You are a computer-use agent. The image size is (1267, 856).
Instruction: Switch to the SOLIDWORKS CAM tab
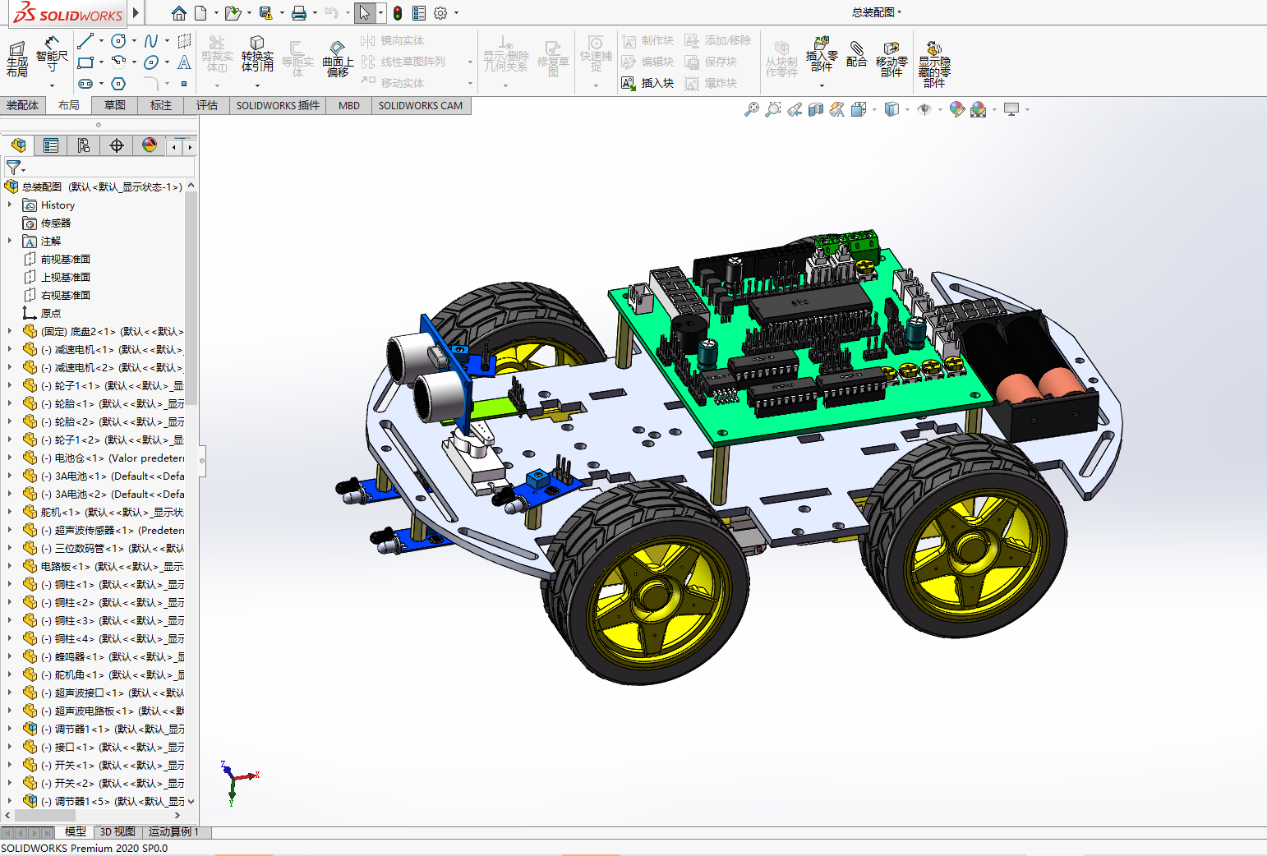(421, 105)
